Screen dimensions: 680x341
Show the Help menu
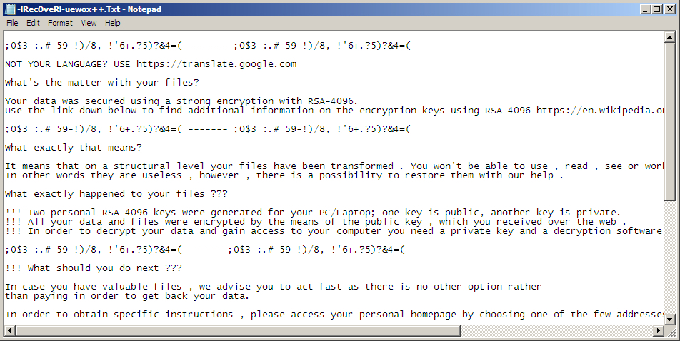(113, 23)
